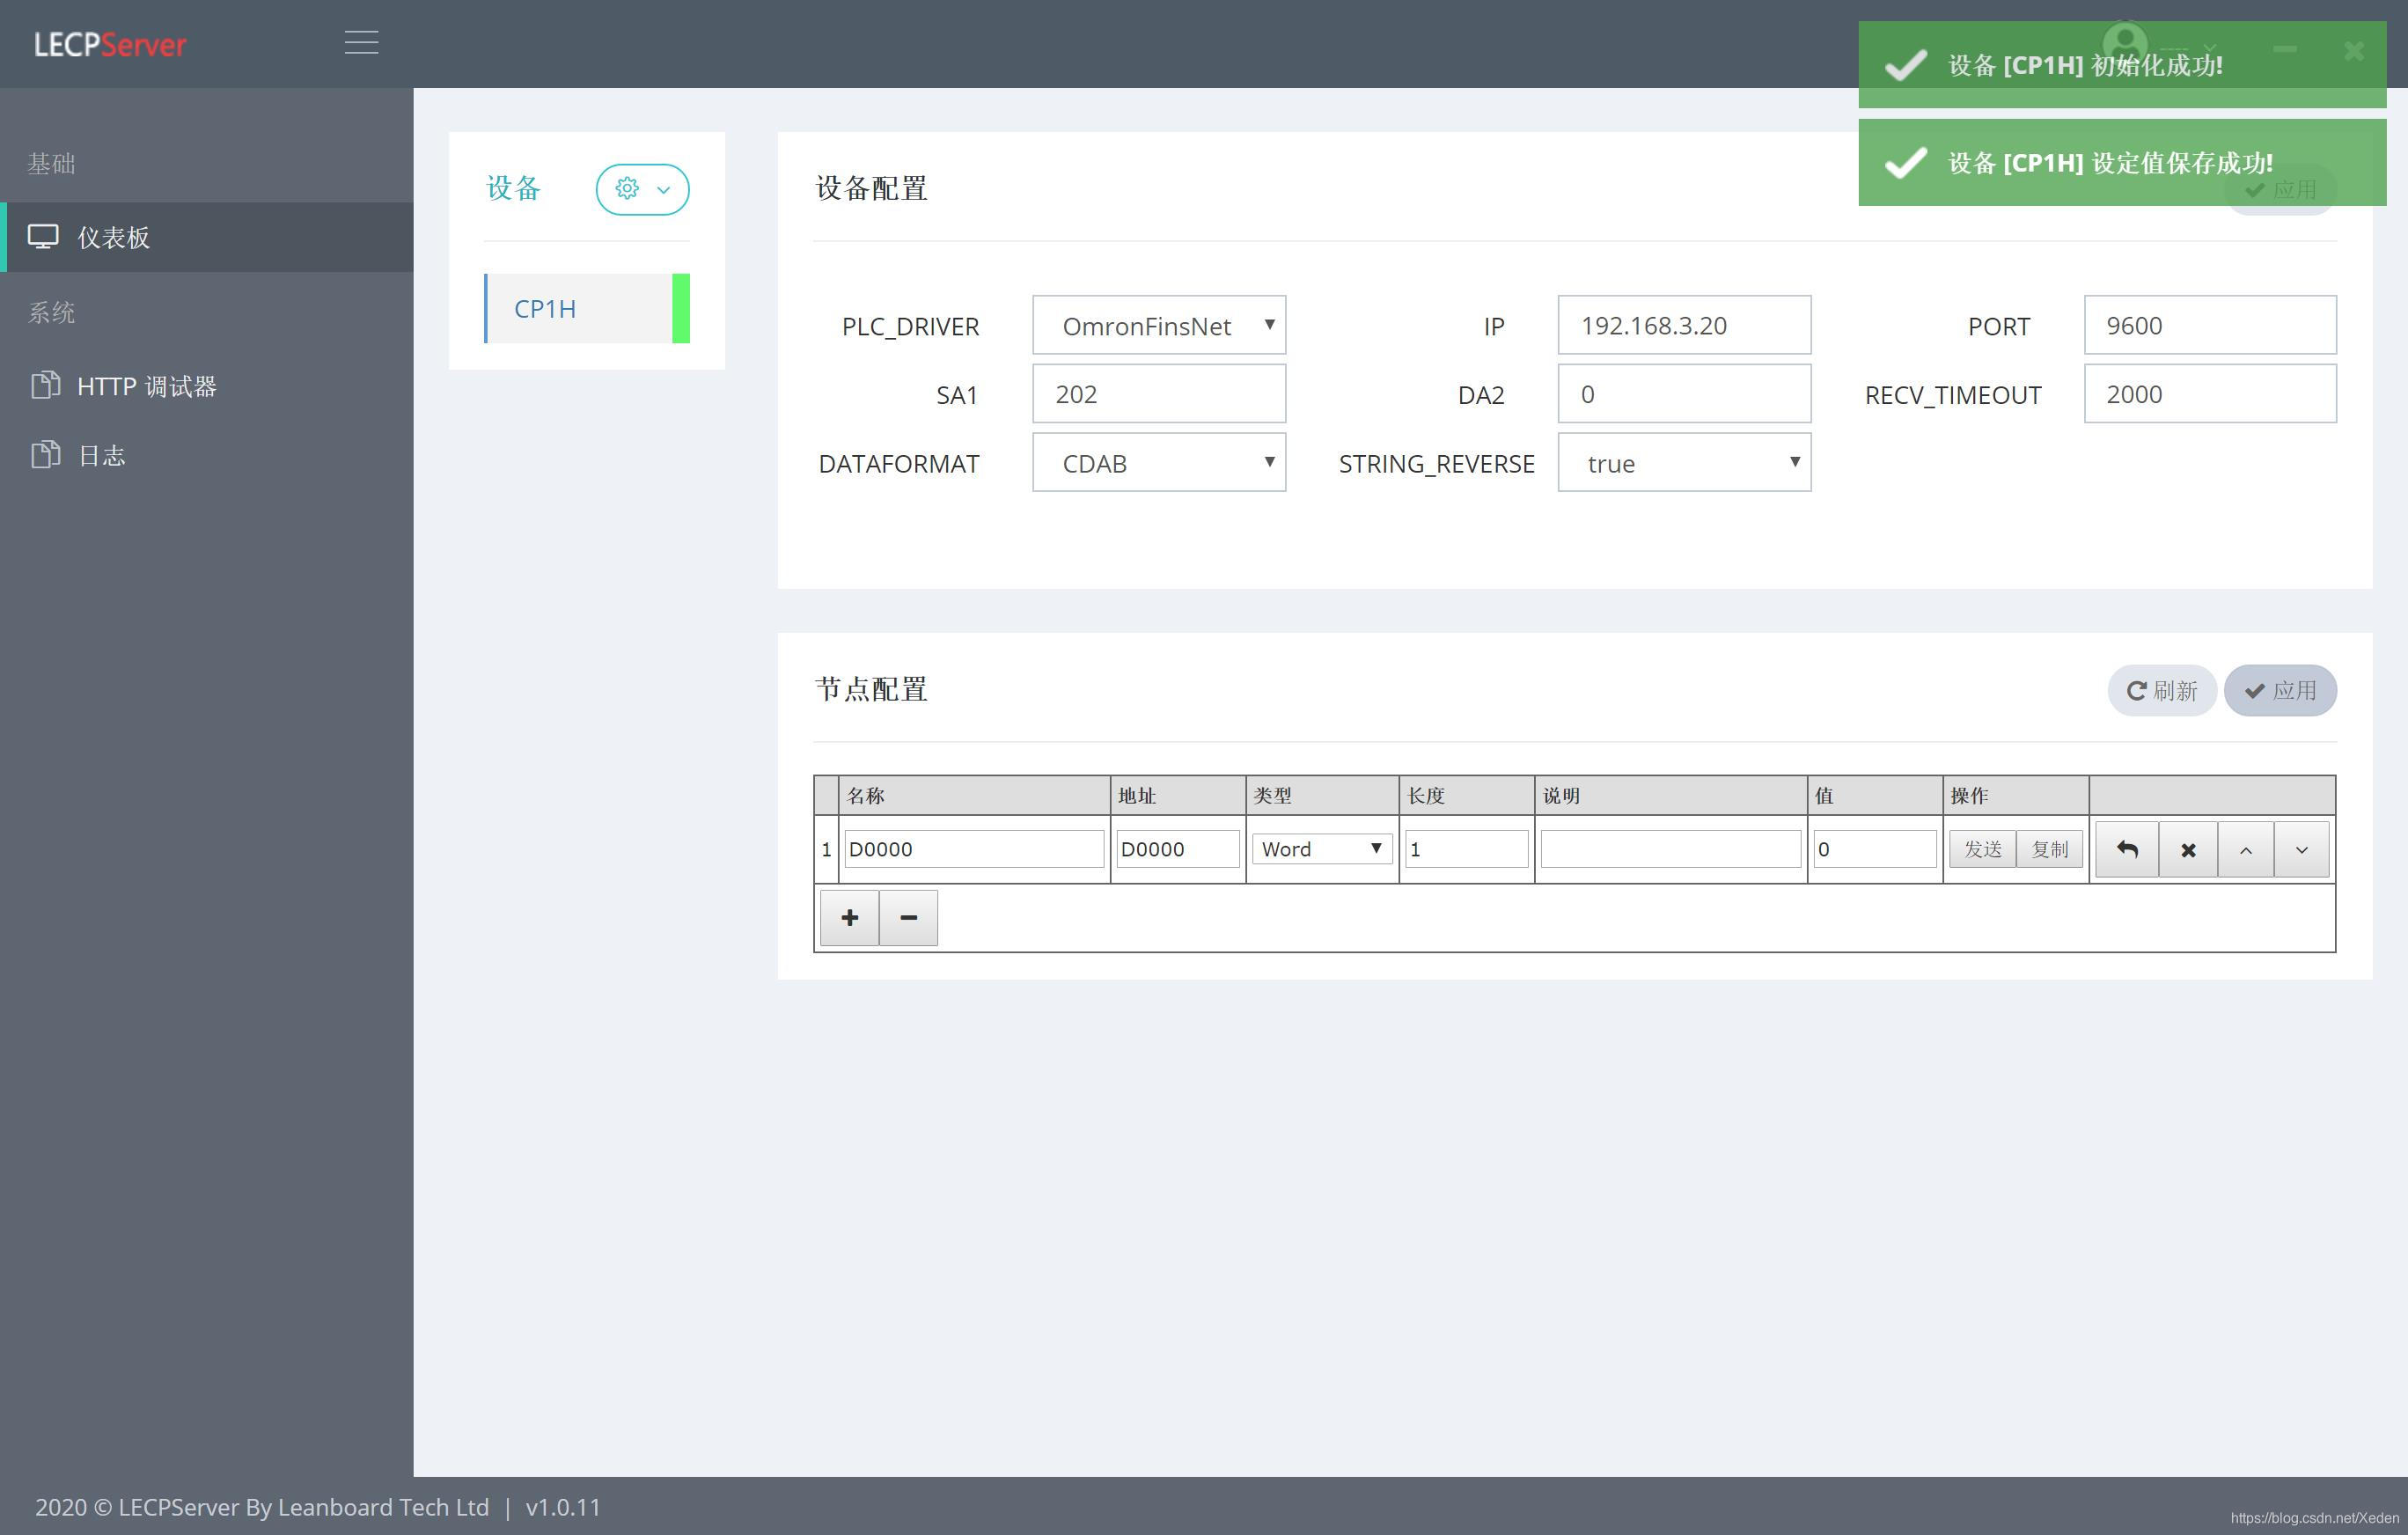2408x1535 pixels.
Task: Click the IP address input field
Action: 1679,325
